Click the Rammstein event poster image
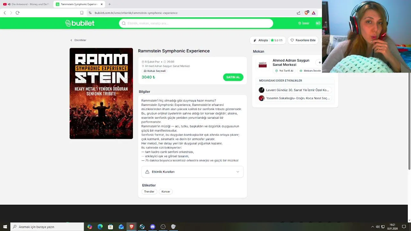Screen dimensions: 411x231 pos(101,93)
